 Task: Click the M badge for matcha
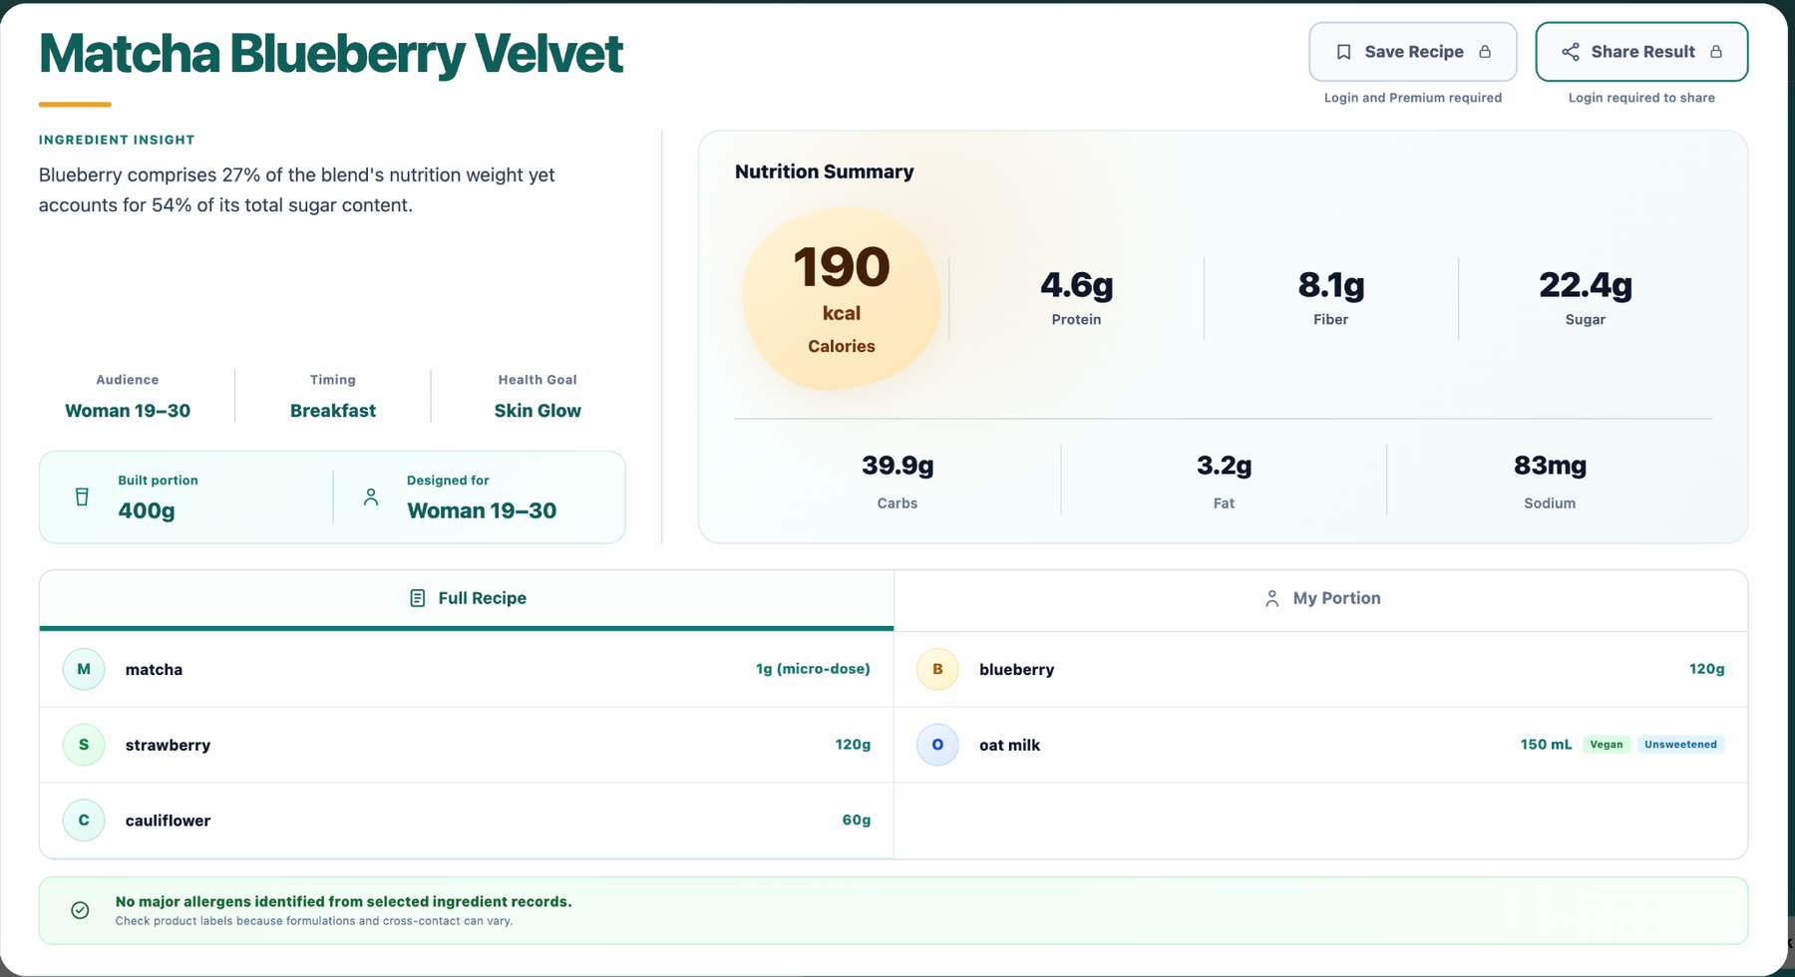click(x=84, y=669)
